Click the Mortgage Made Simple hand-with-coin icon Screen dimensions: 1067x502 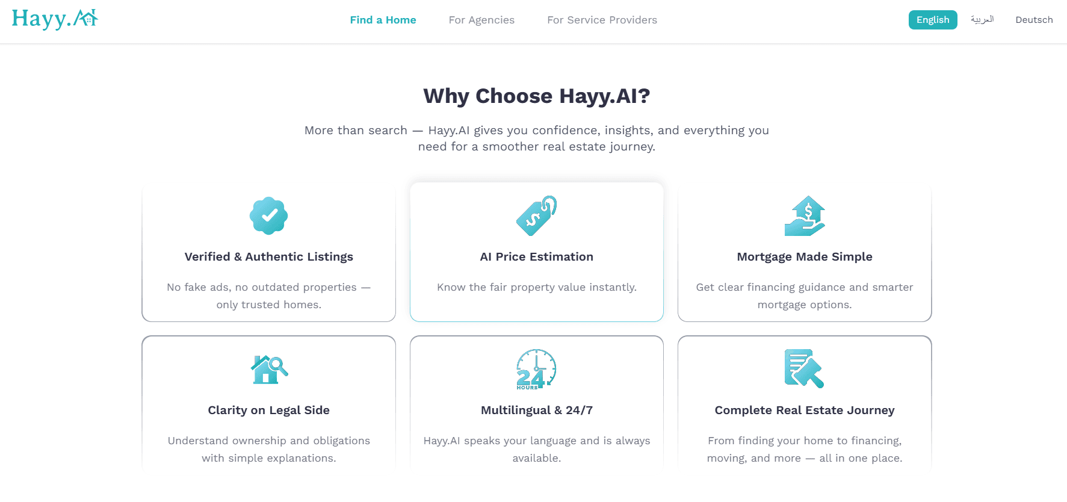(804, 215)
